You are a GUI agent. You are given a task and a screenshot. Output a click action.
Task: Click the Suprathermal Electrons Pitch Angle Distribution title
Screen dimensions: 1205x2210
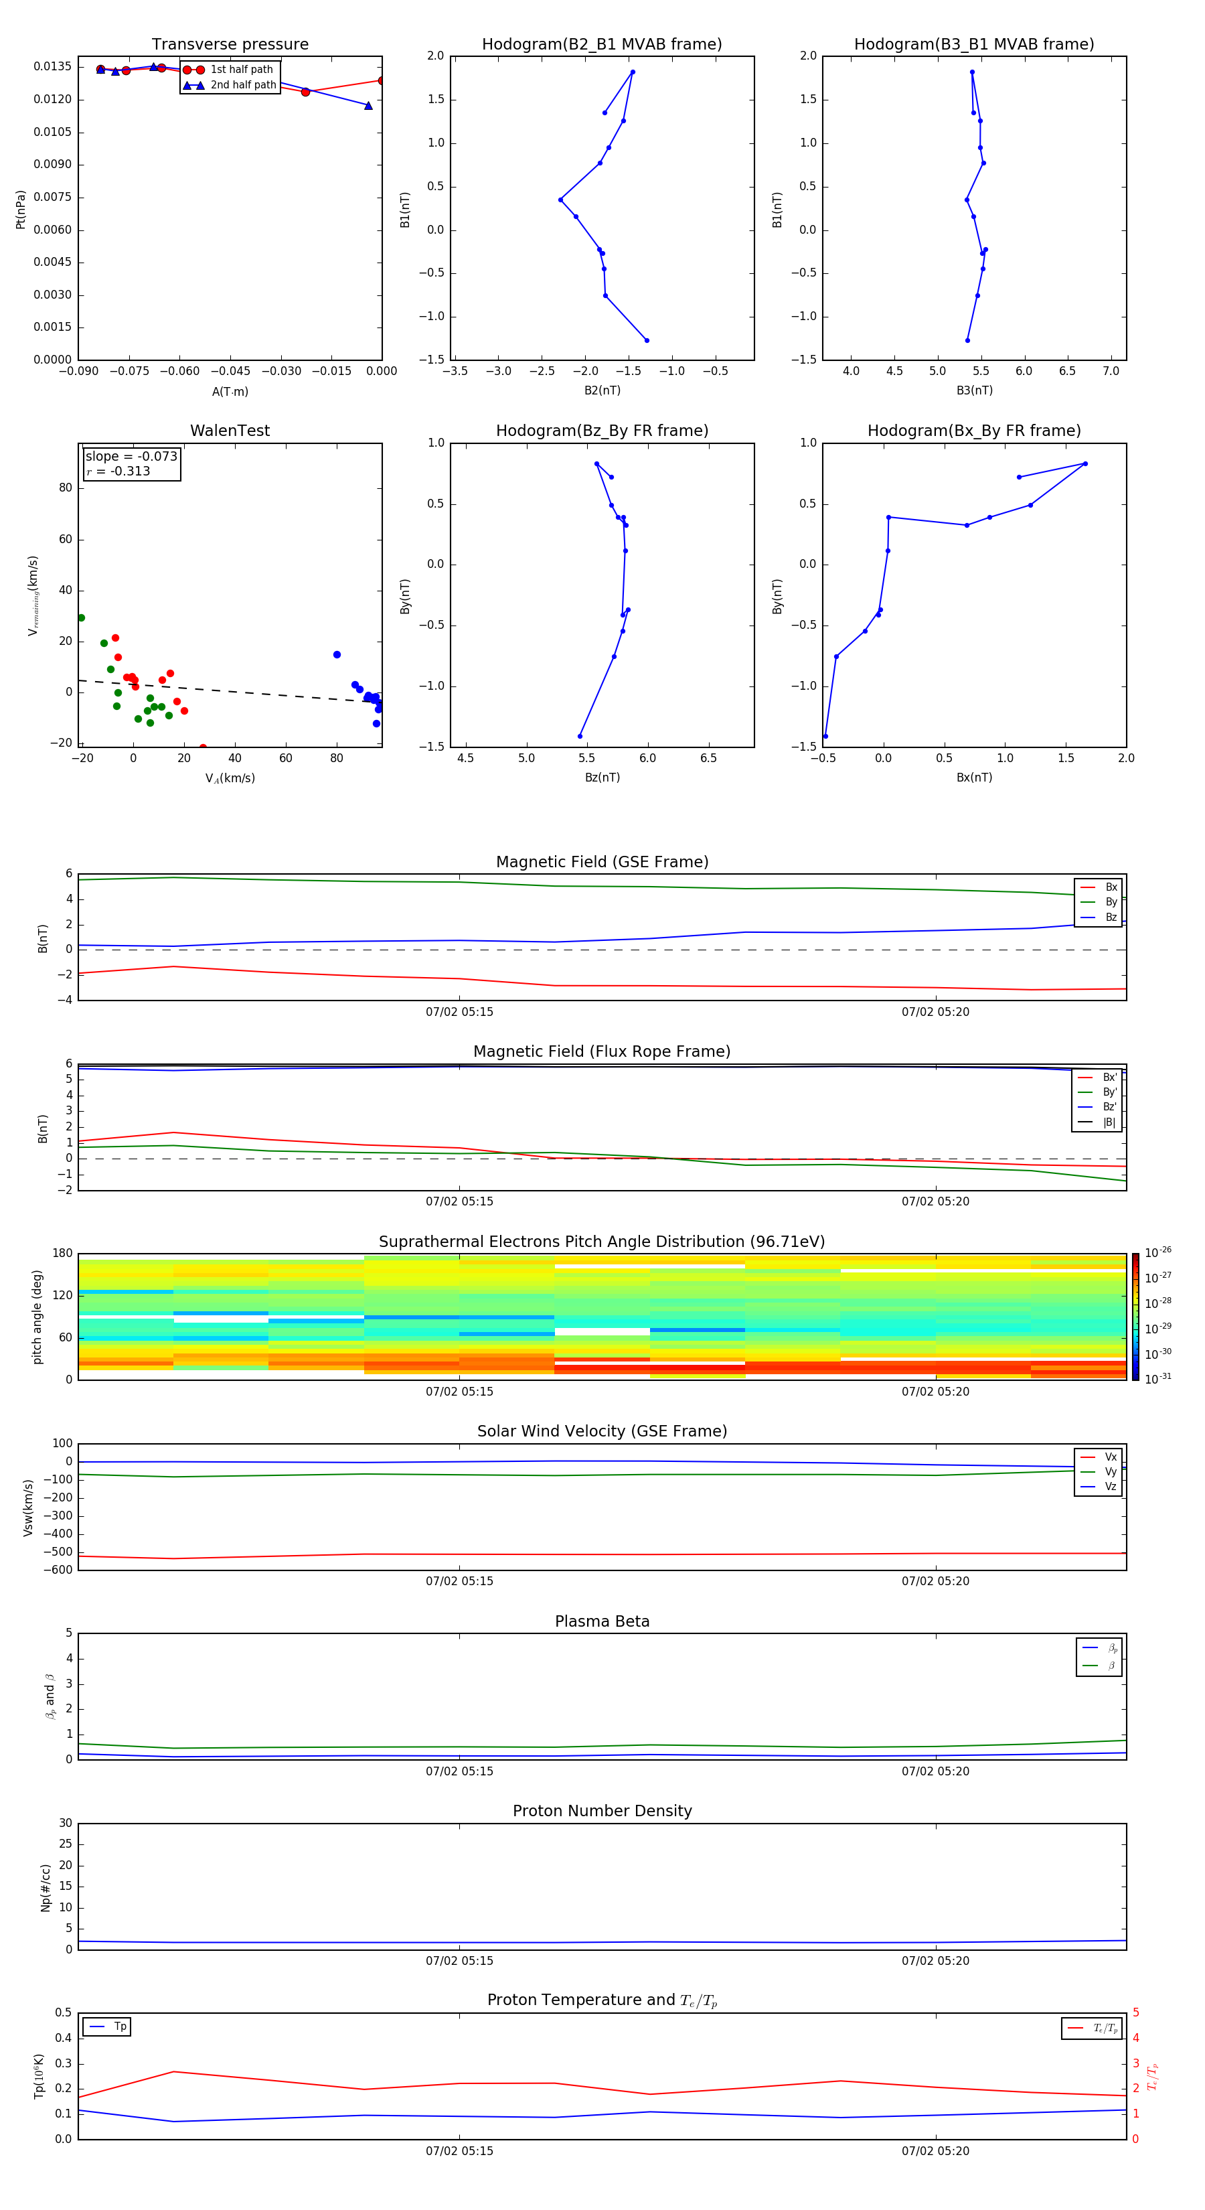[x=602, y=1242]
